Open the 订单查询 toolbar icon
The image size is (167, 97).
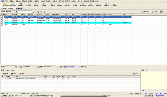coord(52,5)
